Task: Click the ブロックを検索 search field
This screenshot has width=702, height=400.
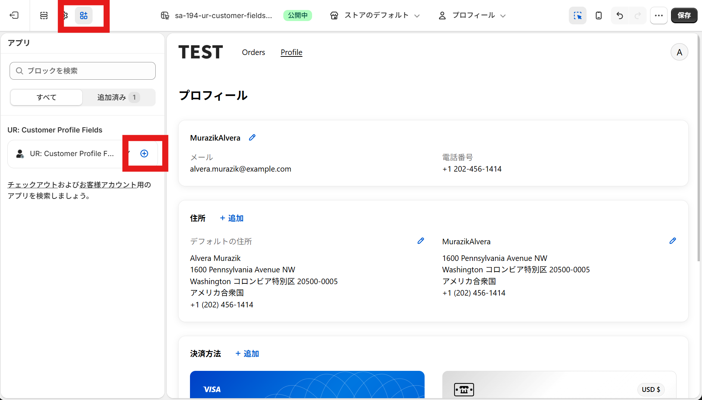Action: [x=83, y=71]
